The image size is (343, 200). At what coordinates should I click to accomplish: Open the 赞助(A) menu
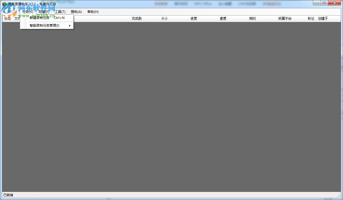click(77, 12)
